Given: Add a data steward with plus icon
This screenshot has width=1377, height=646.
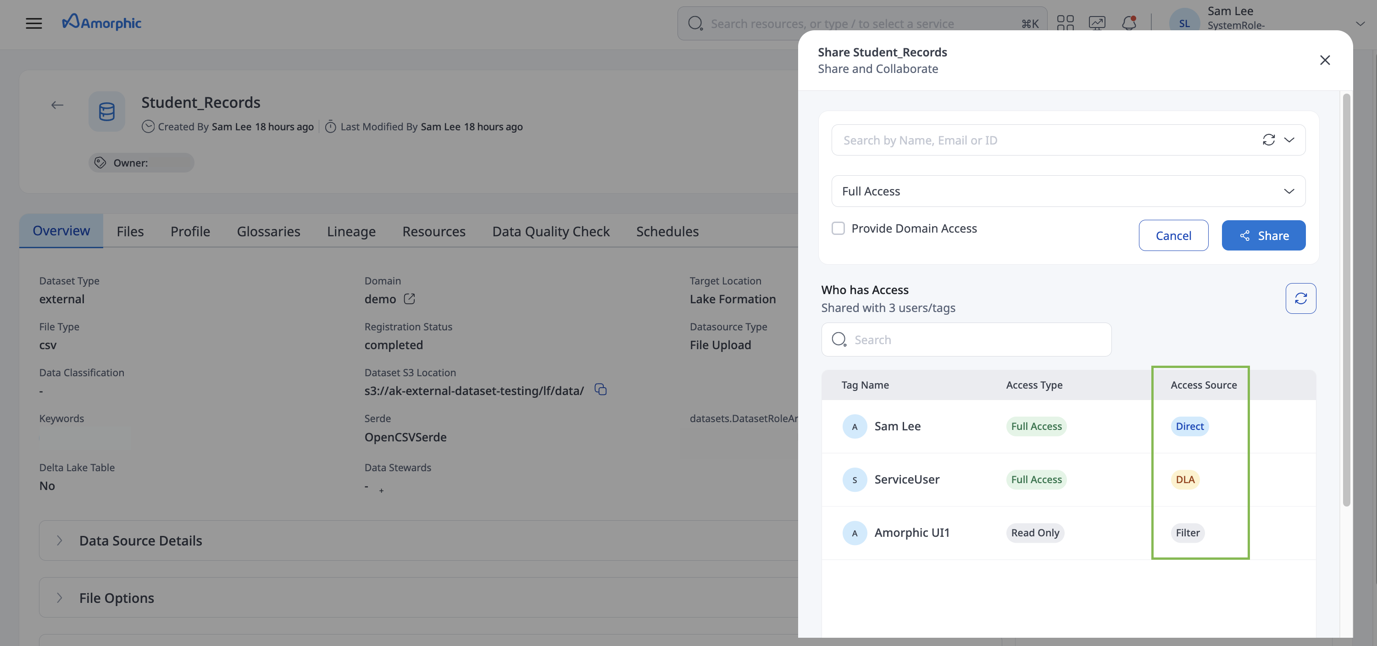Looking at the screenshot, I should [381, 490].
